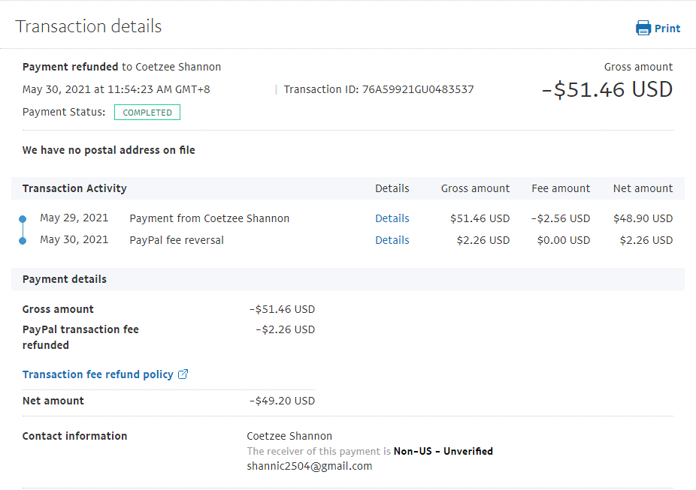Screen dimensions: 696x490
Task: Click the printer icon
Action: click(643, 29)
